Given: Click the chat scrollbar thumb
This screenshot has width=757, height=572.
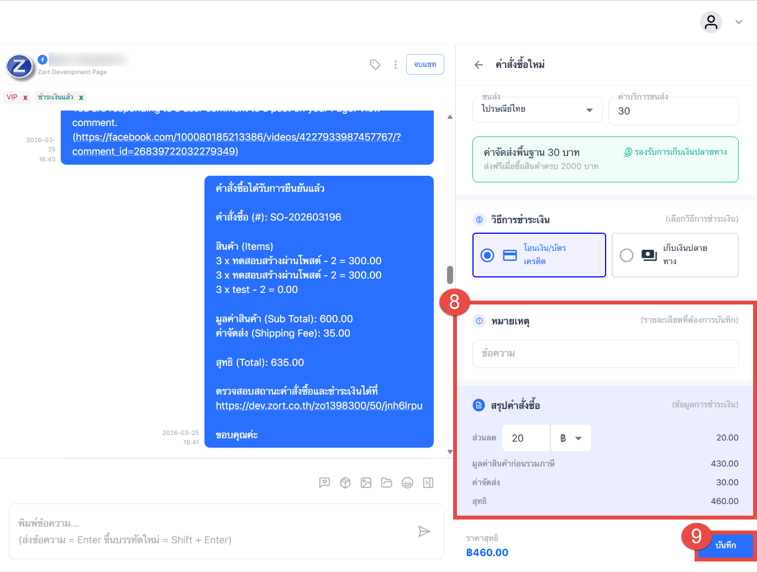Looking at the screenshot, I should tap(450, 275).
